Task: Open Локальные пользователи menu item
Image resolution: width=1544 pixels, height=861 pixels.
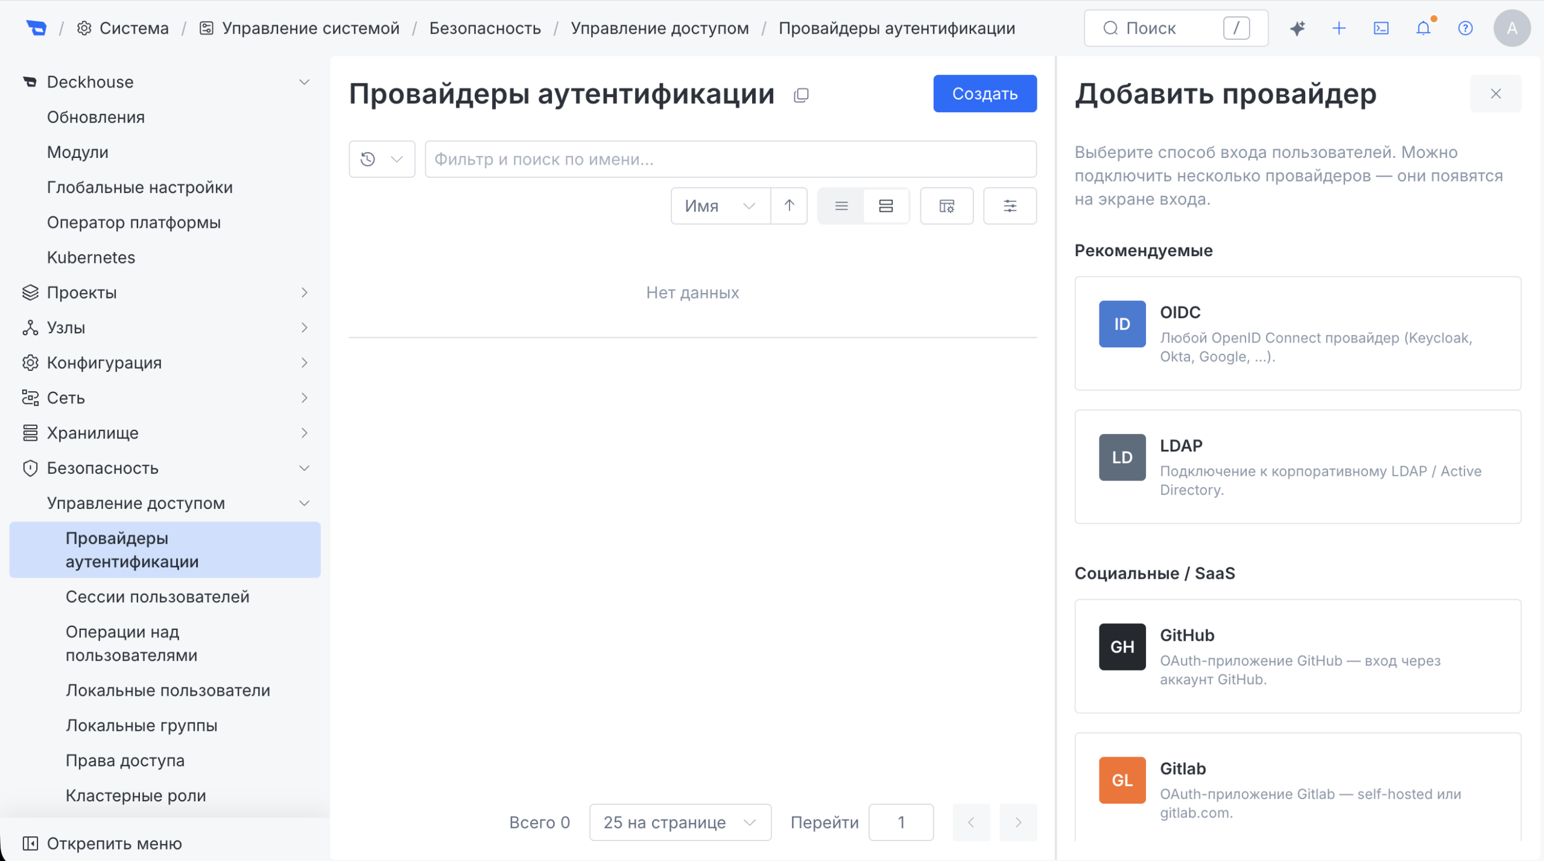Action: [168, 690]
